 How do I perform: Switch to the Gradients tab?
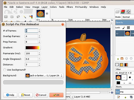tap(126, 65)
